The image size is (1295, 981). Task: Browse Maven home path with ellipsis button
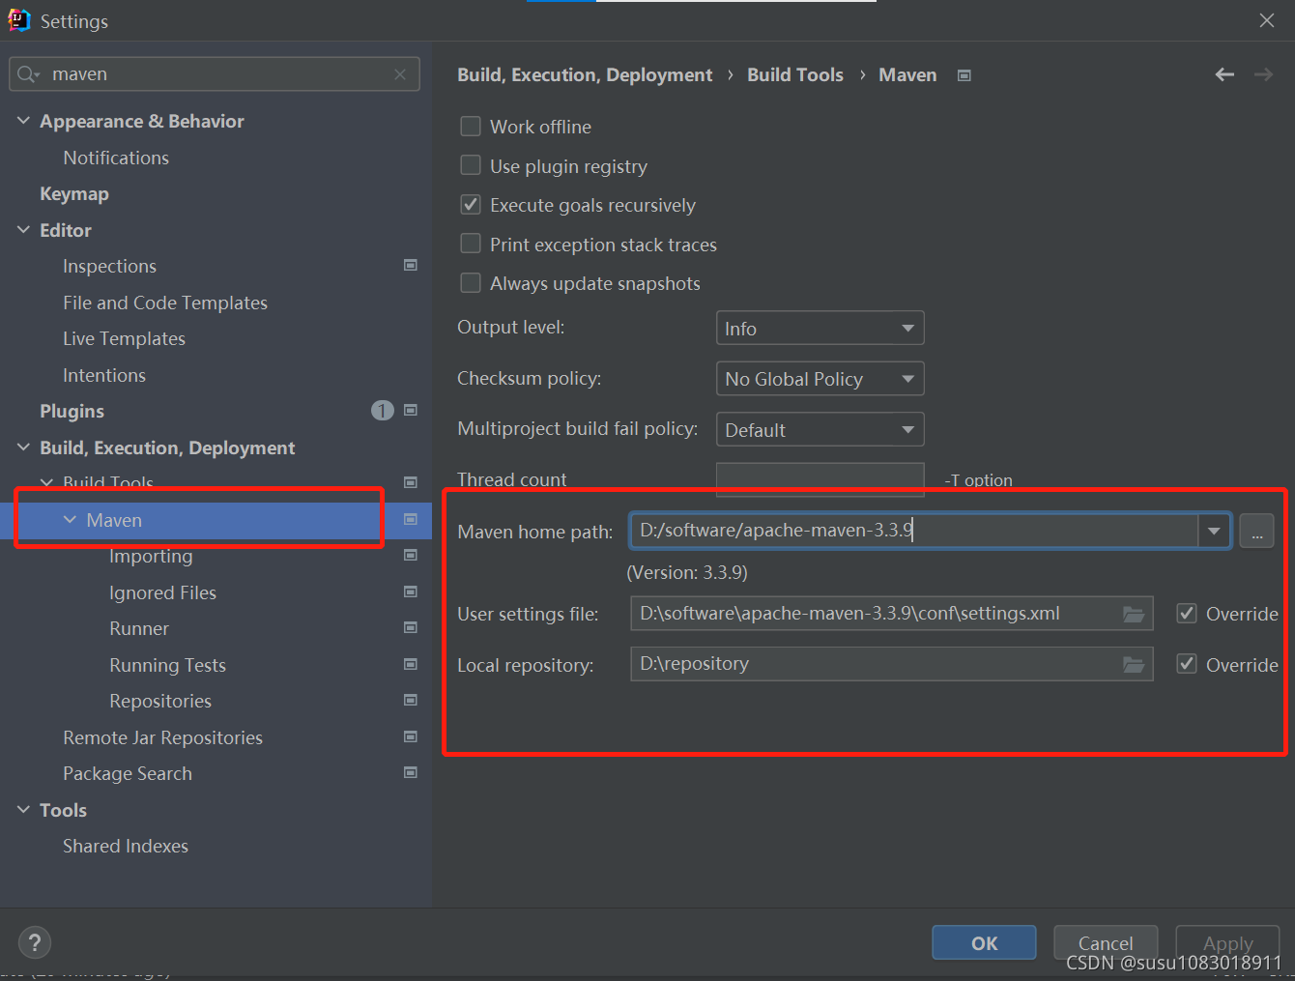[1256, 531]
